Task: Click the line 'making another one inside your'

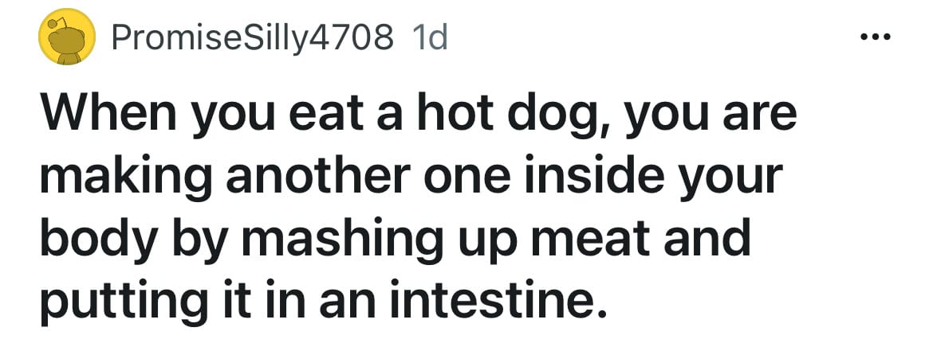Action: [x=411, y=176]
